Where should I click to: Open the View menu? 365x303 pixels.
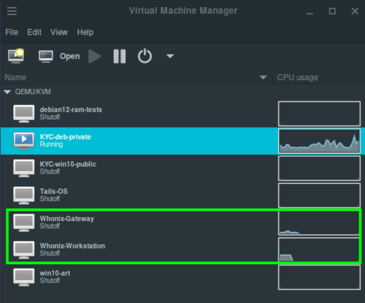(59, 32)
